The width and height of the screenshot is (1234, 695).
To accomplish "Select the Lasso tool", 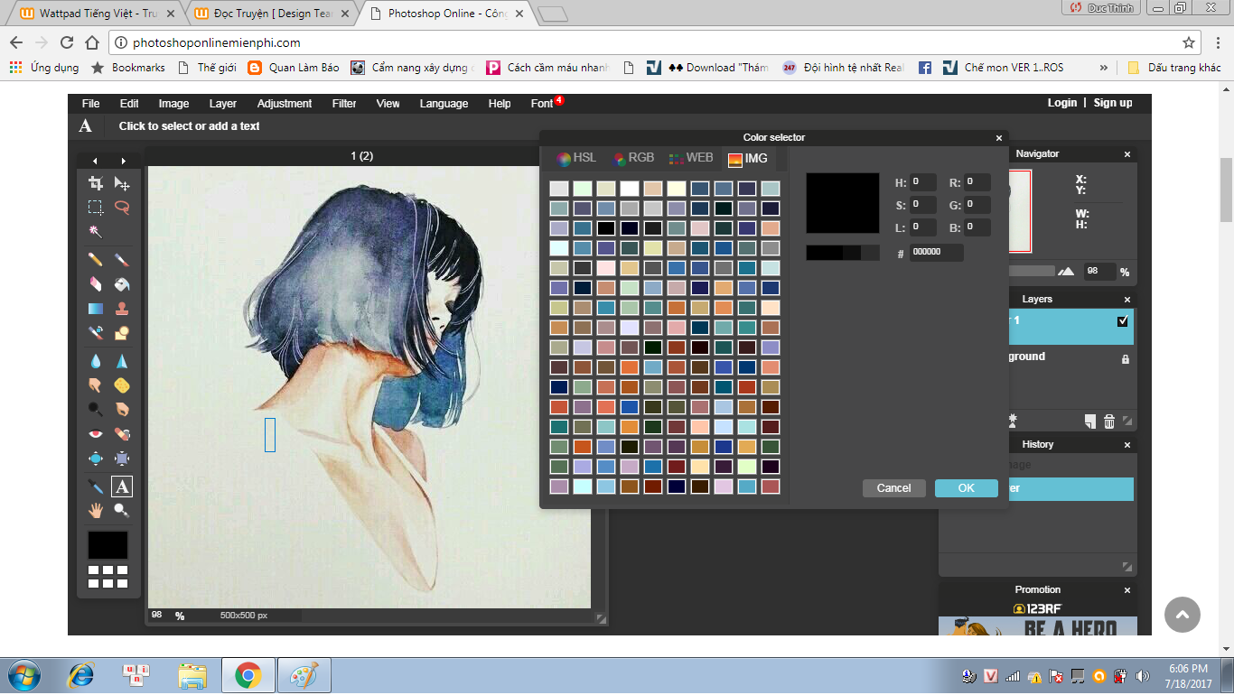I will click(x=122, y=207).
